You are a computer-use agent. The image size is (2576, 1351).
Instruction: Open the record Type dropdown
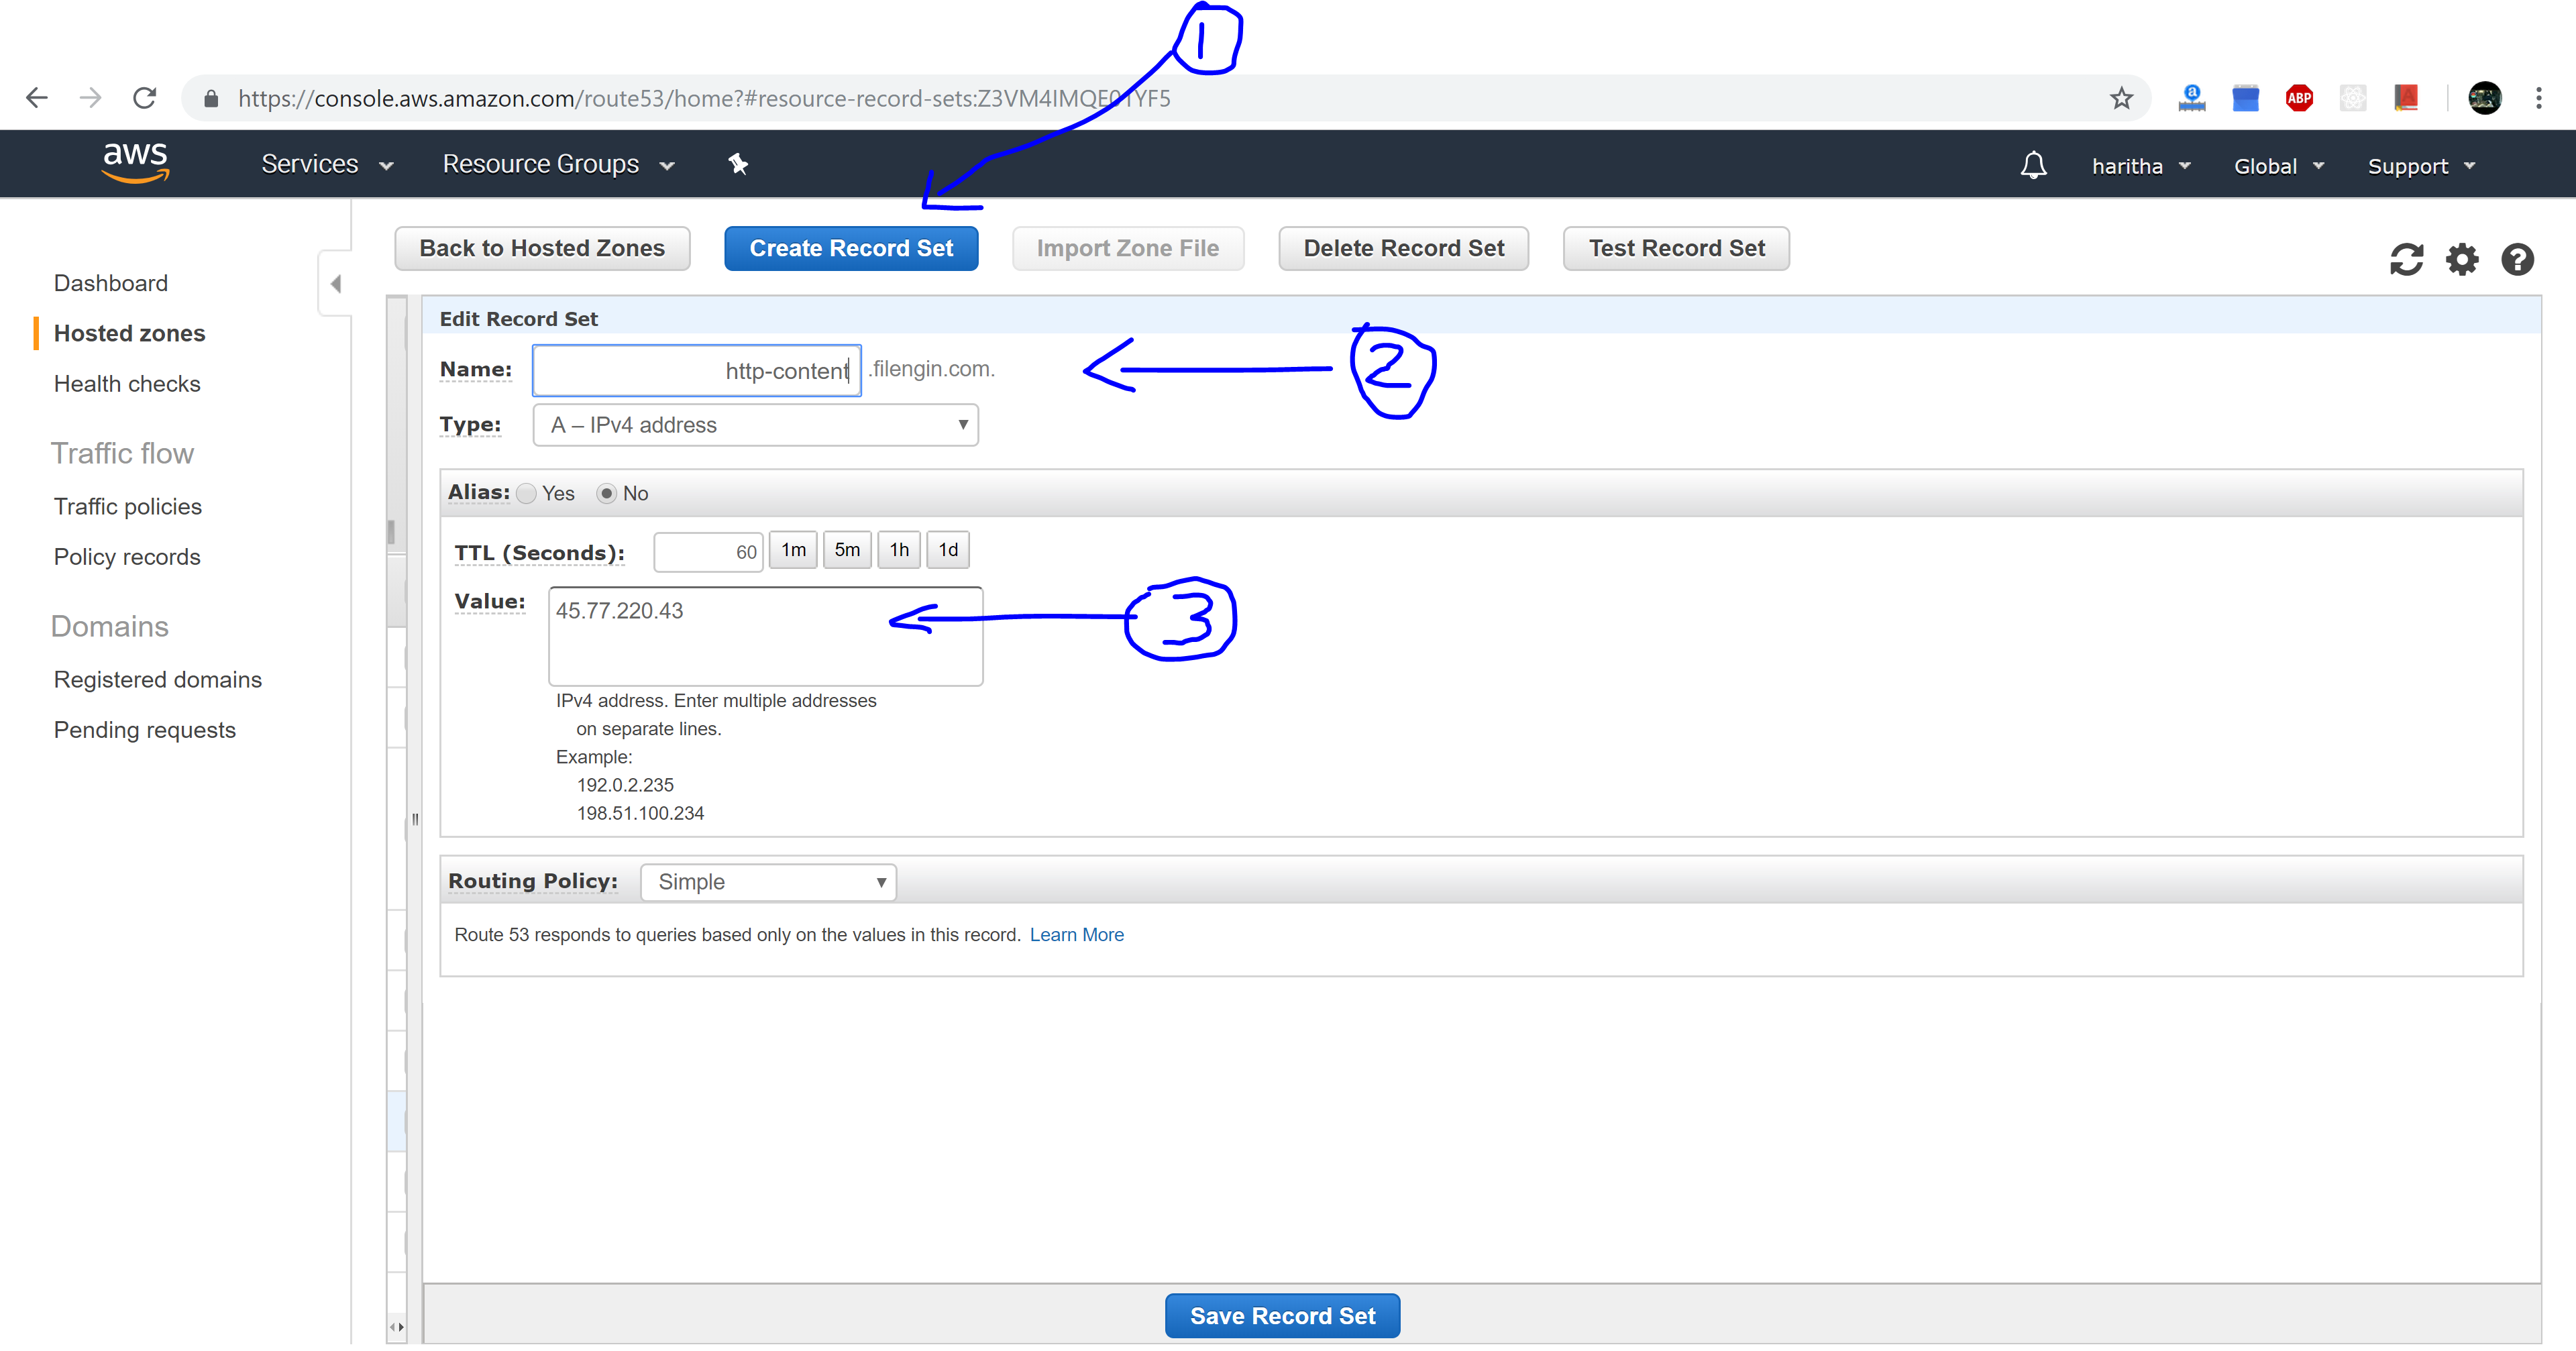(755, 425)
